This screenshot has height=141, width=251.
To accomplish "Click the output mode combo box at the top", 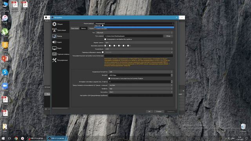I will (134, 23).
